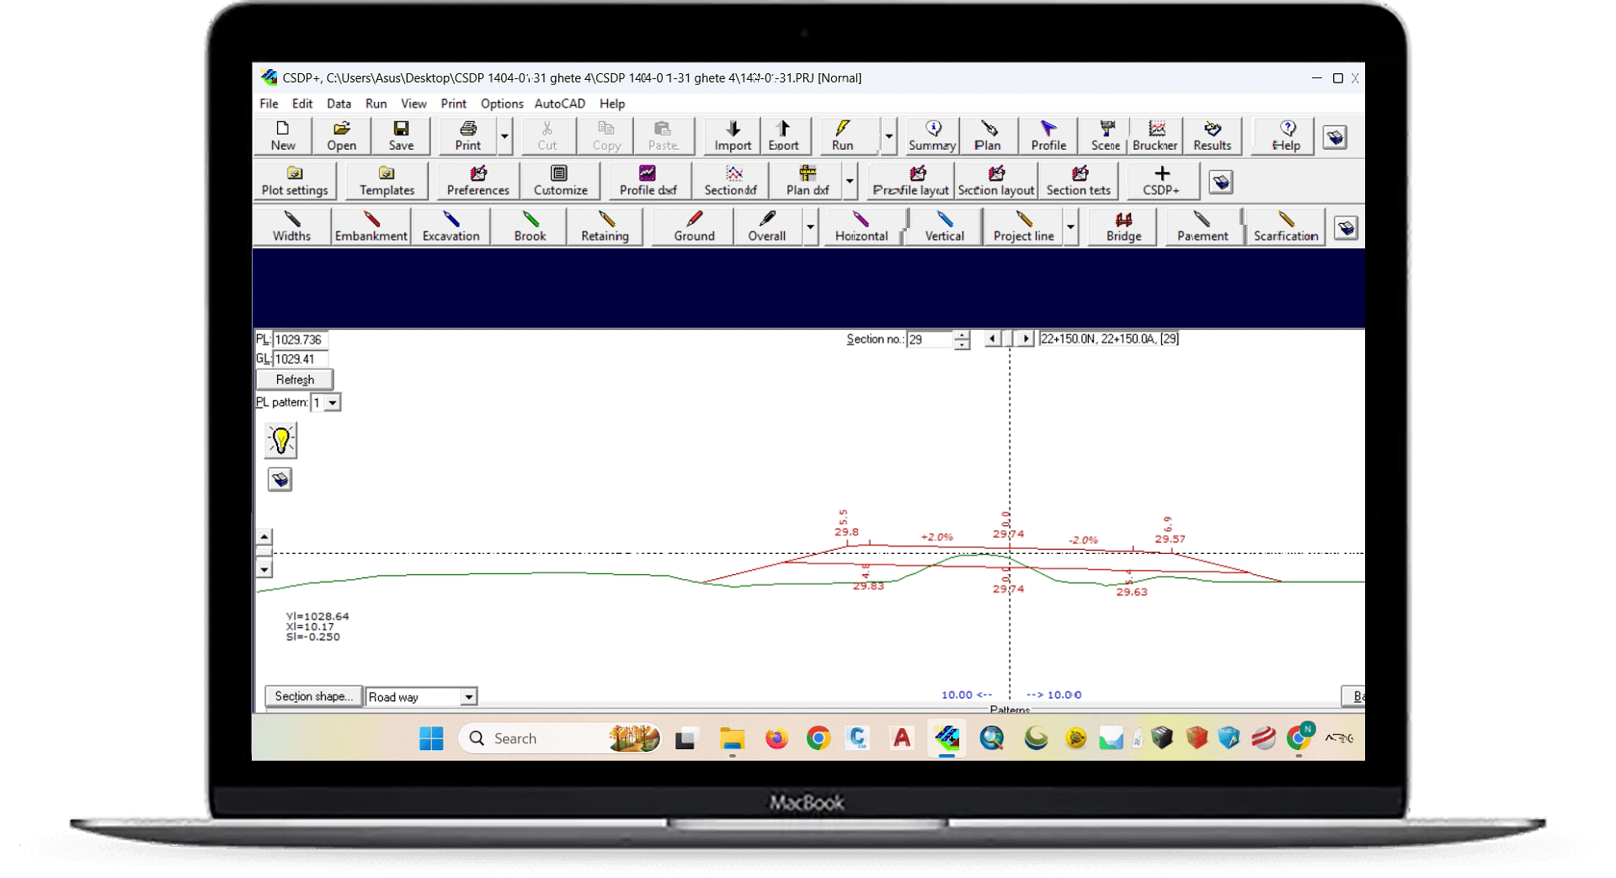The width and height of the screenshot is (1616, 878).
Task: Click the vertical scroll up arrow
Action: (264, 537)
